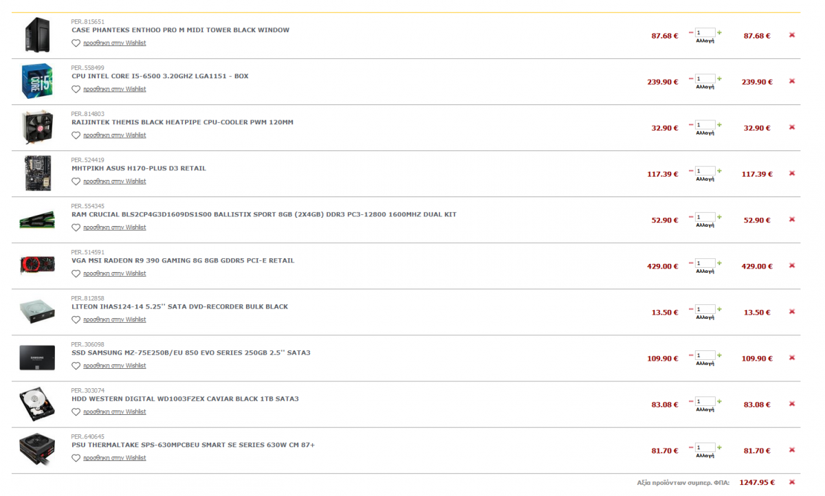This screenshot has width=825, height=496.
Task: Open Intel Core i5 box thumbnail
Action: (x=36, y=81)
